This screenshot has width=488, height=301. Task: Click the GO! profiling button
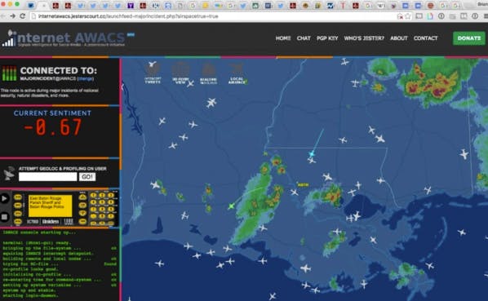pyautogui.click(x=87, y=177)
